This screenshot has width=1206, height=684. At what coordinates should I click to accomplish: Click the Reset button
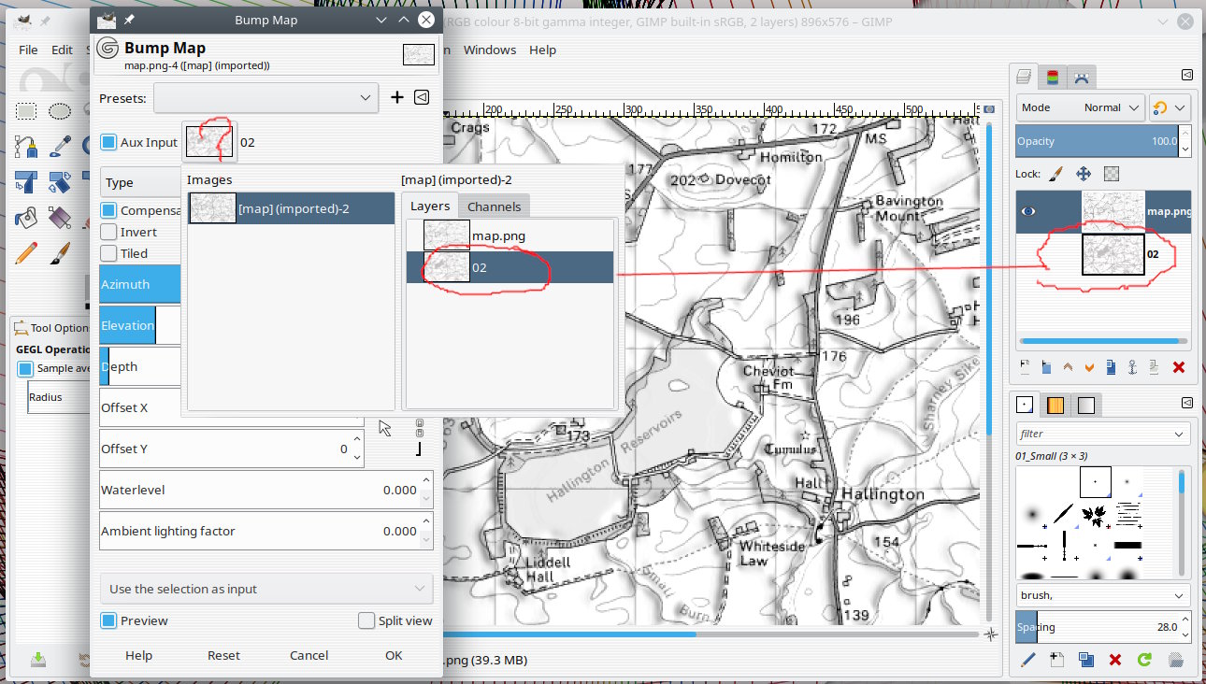pyautogui.click(x=223, y=655)
